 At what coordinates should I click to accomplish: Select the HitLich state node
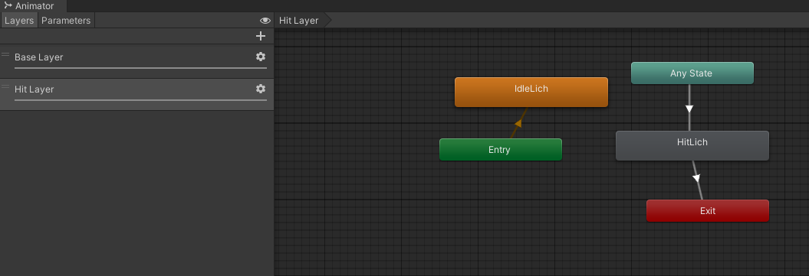692,145
